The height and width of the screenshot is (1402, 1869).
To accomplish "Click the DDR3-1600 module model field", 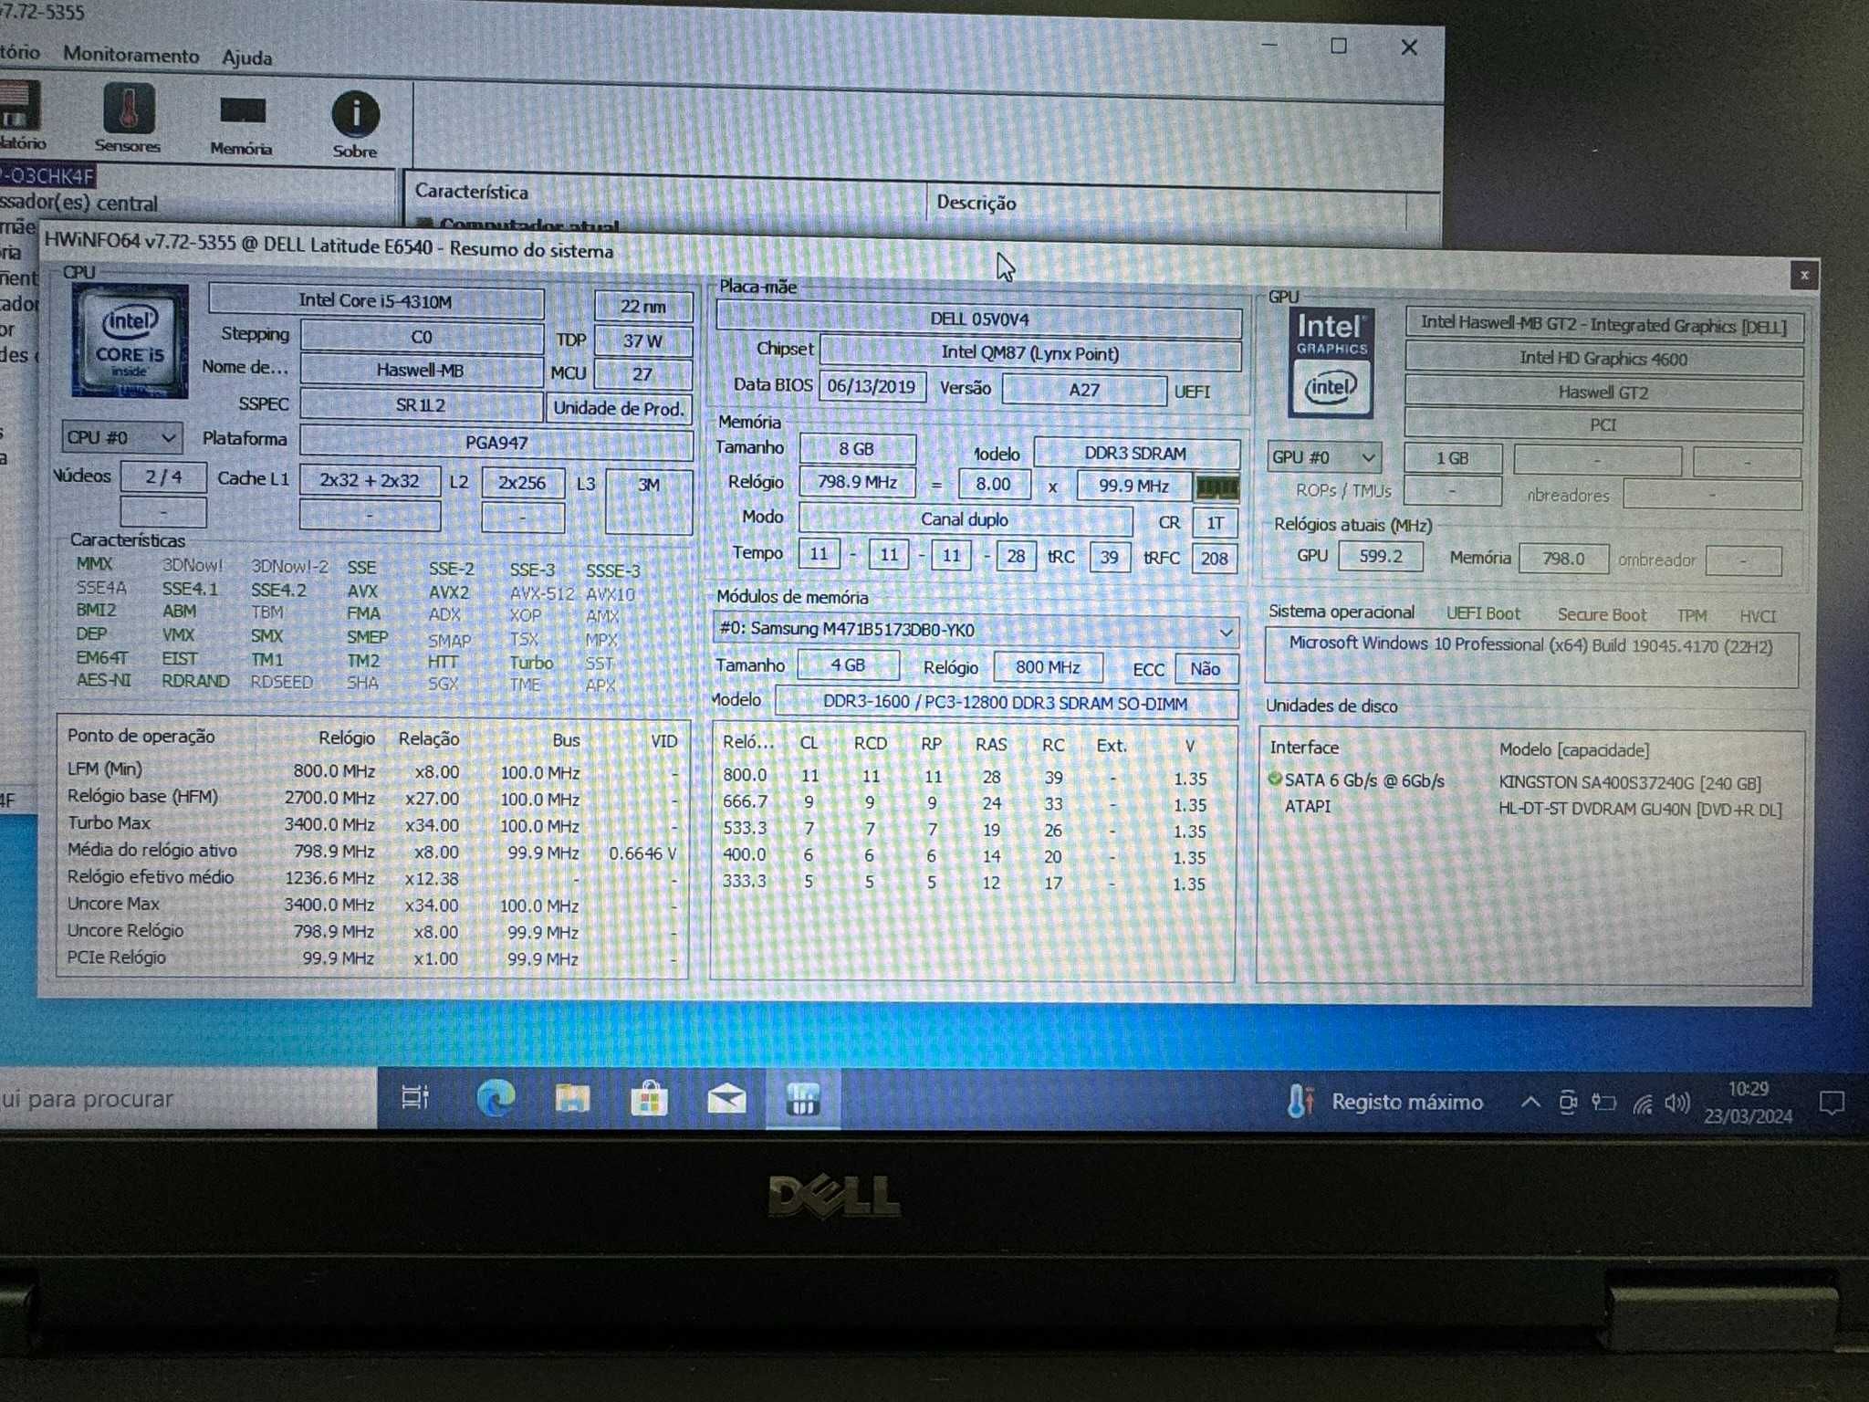I will tap(1005, 704).
